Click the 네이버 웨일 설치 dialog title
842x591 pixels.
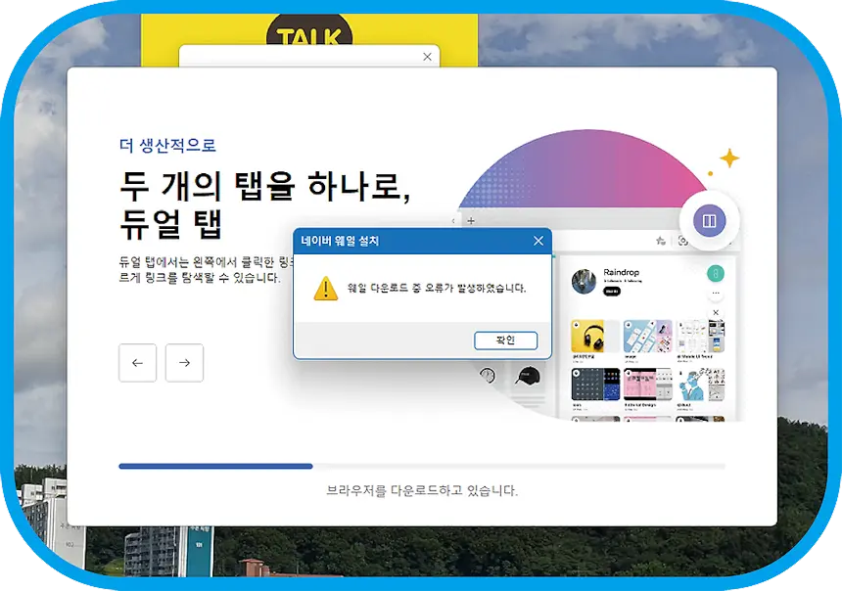pos(340,241)
